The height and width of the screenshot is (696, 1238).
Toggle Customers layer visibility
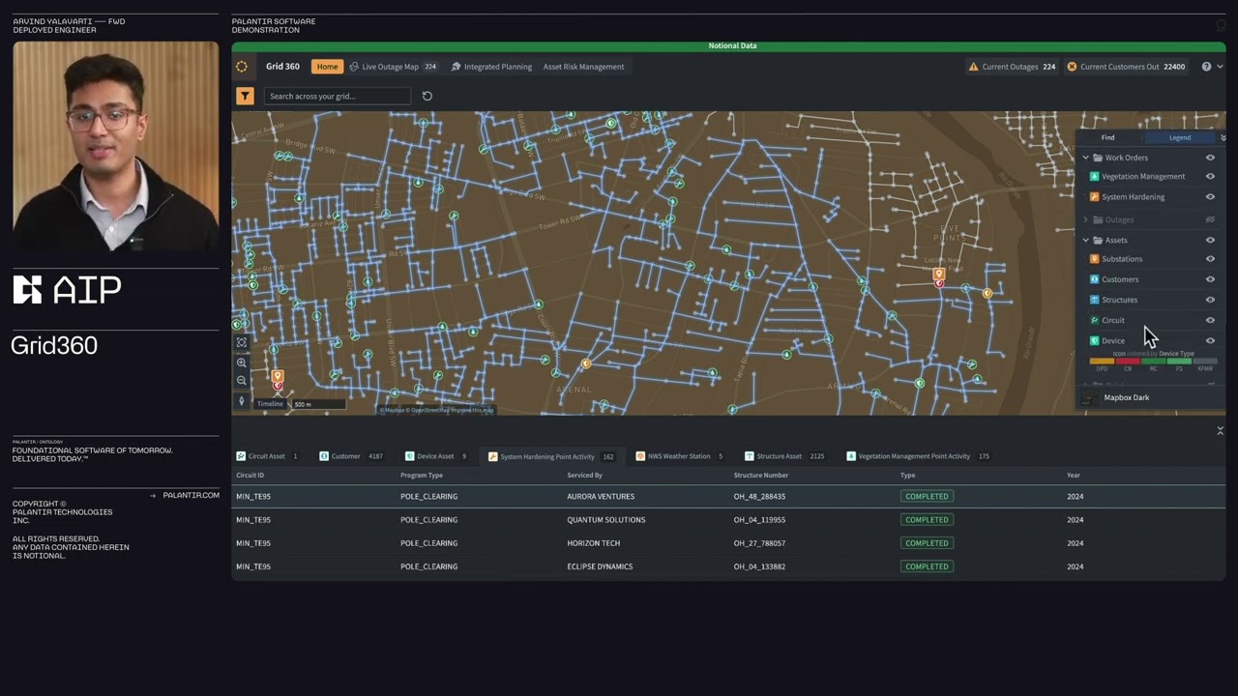[x=1210, y=279]
